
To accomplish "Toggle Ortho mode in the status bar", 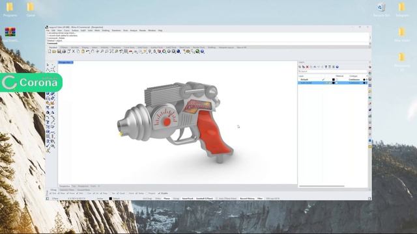I will pos(158,198).
